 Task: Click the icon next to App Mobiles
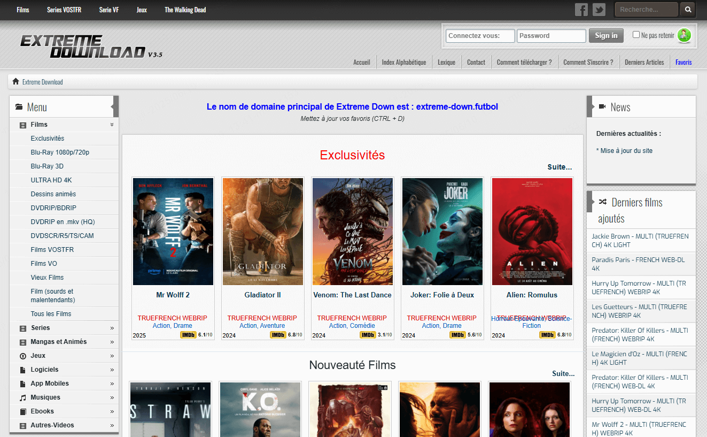coord(23,384)
